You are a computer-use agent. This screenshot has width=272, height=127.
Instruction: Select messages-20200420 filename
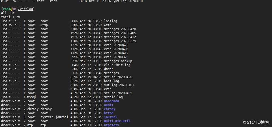120,29
